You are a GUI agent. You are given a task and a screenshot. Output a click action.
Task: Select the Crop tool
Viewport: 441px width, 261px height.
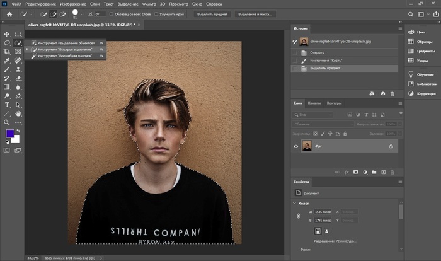6,52
